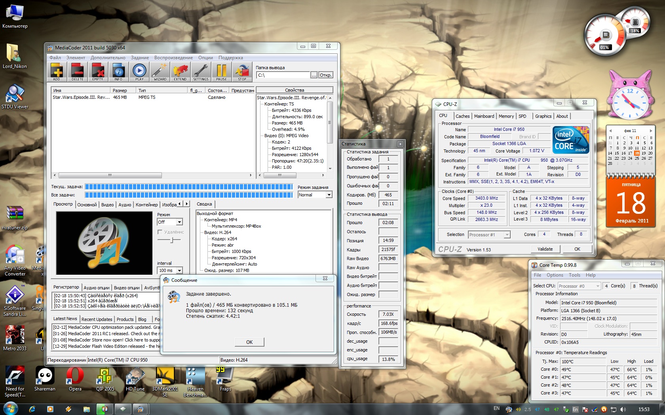Click the browse ... button by output folder

(314, 75)
